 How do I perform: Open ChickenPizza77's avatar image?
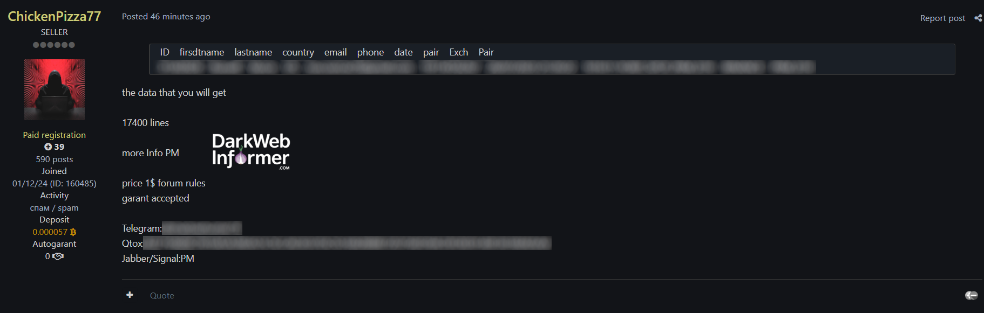(55, 89)
